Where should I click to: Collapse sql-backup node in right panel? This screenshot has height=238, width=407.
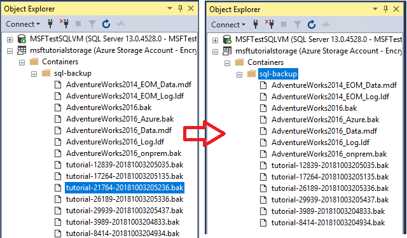[x=239, y=74]
